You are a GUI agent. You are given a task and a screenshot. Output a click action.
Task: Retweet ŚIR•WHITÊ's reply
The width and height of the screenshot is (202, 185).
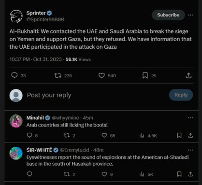click(67, 174)
